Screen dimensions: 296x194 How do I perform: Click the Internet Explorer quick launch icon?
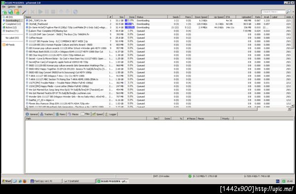coord(20,181)
